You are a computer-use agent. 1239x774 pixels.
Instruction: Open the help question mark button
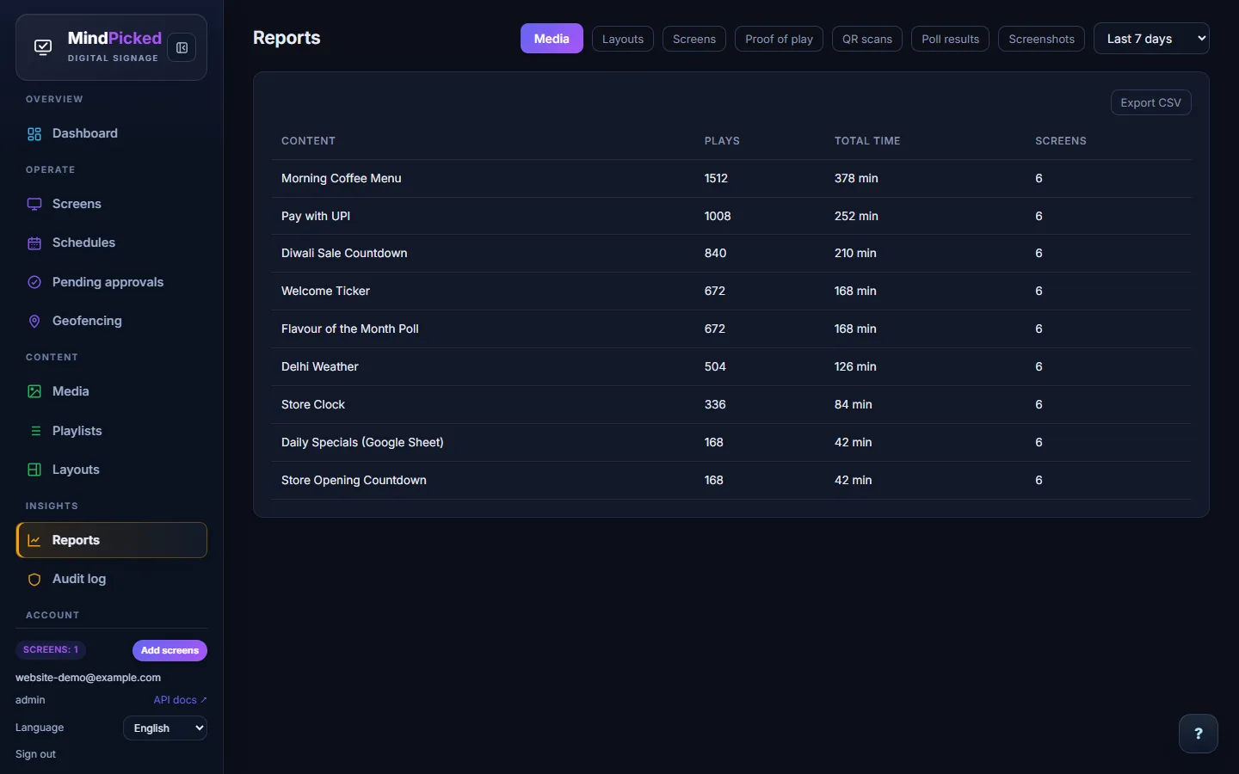pyautogui.click(x=1199, y=734)
